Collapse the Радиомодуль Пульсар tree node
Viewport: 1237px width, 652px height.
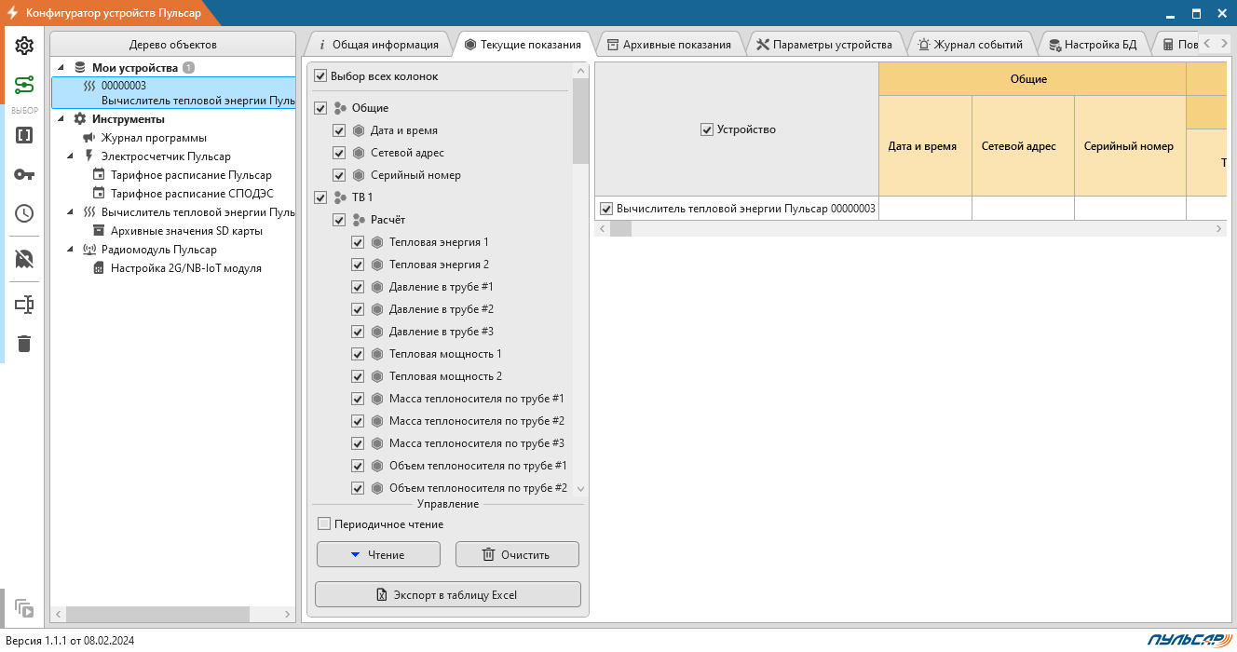pyautogui.click(x=71, y=250)
